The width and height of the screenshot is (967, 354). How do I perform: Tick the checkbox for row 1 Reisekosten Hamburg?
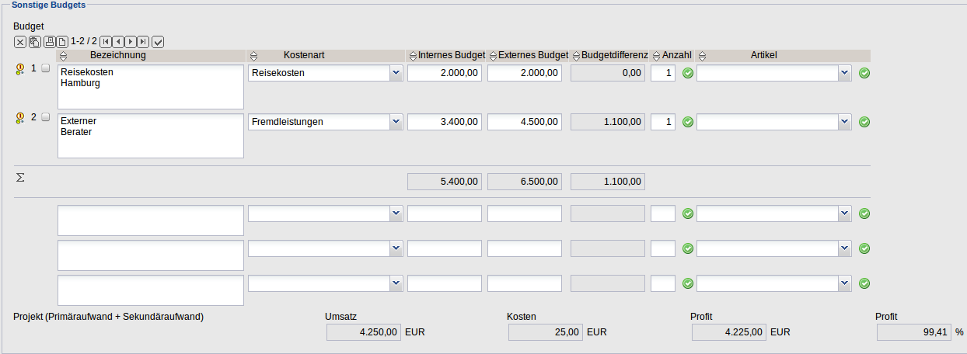click(46, 68)
